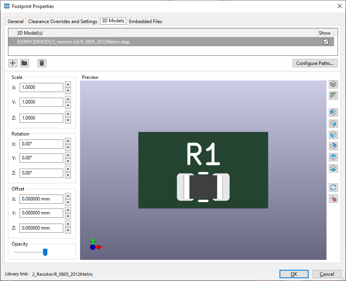
Task: Increase Offset Y with up arrow
Action: click(x=68, y=210)
